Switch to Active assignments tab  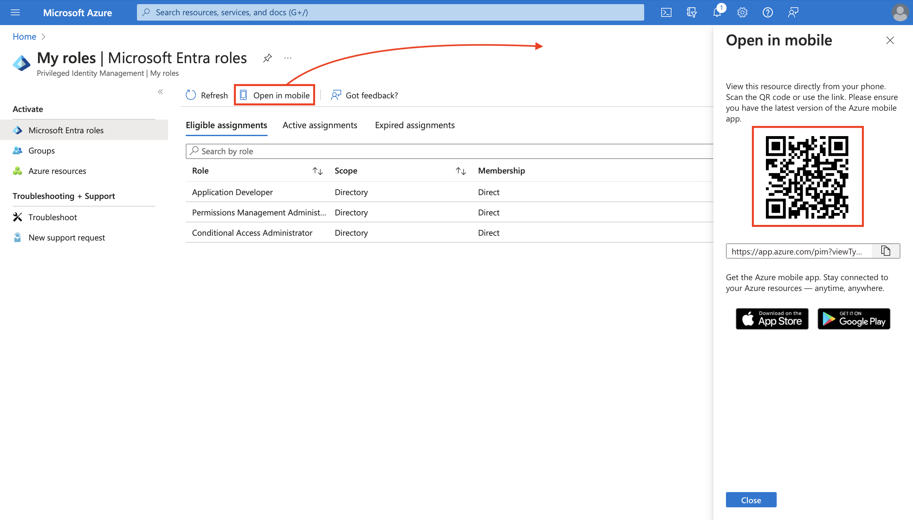click(320, 125)
